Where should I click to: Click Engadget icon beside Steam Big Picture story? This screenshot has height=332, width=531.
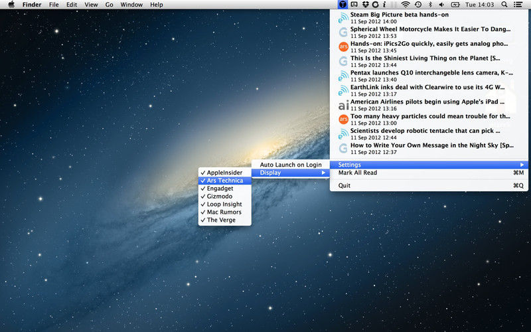pos(343,18)
